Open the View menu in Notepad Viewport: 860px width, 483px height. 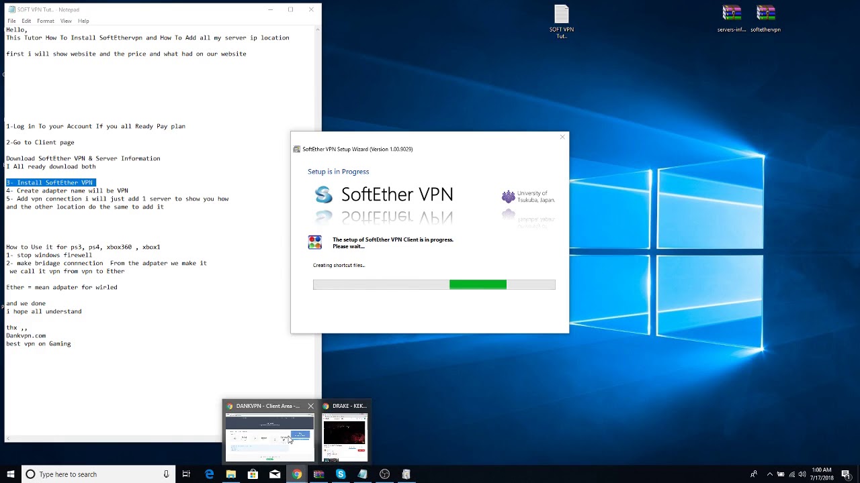pos(66,21)
